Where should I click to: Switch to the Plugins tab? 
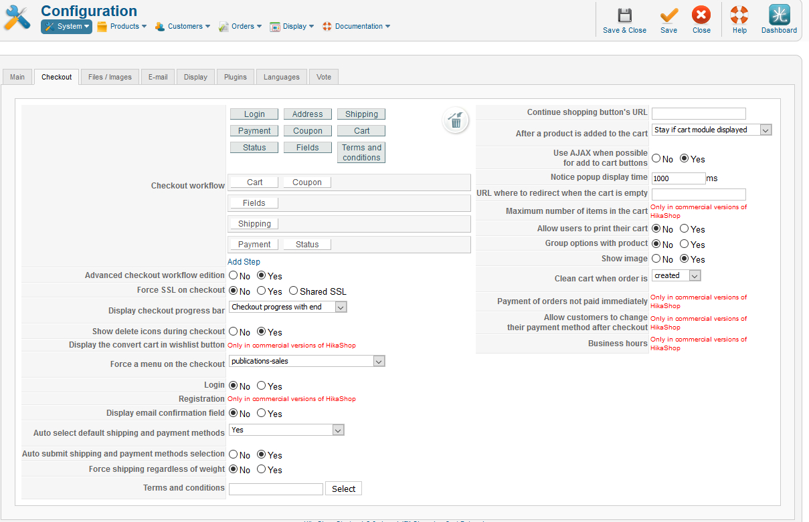tap(236, 77)
